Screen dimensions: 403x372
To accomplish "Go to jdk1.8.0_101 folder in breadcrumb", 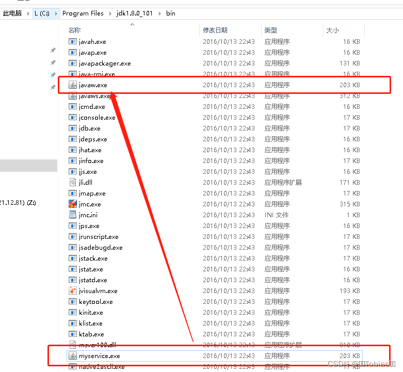I will pyautogui.click(x=134, y=13).
